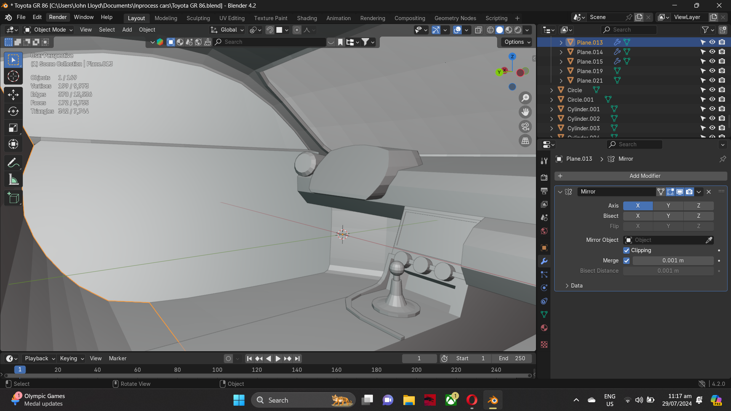Select the Measure tool
This screenshot has height=411, width=731.
tap(13, 180)
